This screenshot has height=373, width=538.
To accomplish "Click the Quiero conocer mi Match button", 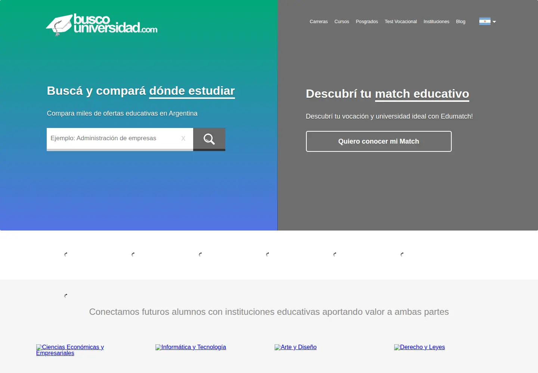I will (x=379, y=141).
